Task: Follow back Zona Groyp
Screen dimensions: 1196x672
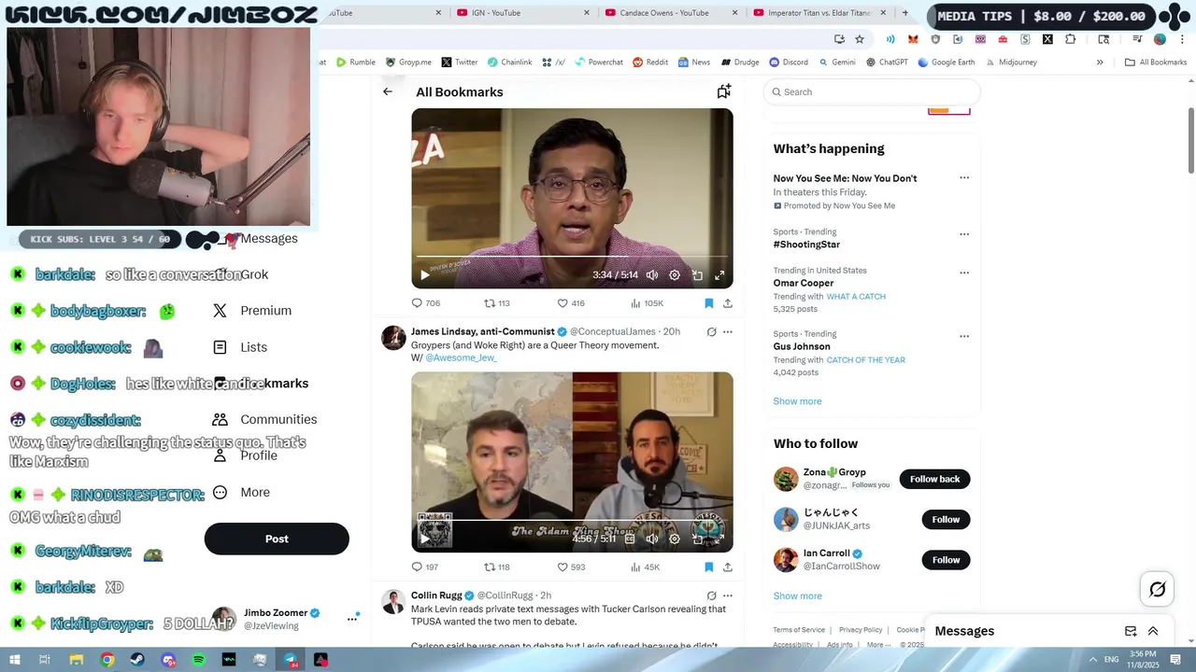Action: coord(934,479)
